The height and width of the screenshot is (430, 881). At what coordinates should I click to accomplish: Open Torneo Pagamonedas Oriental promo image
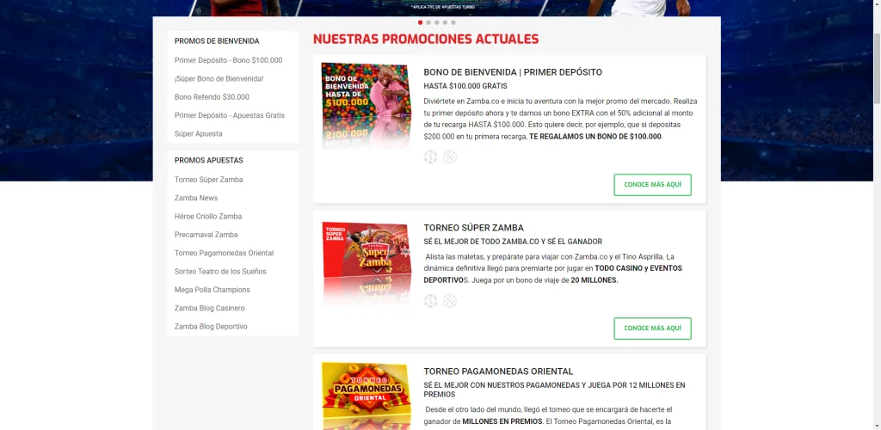coord(367,396)
